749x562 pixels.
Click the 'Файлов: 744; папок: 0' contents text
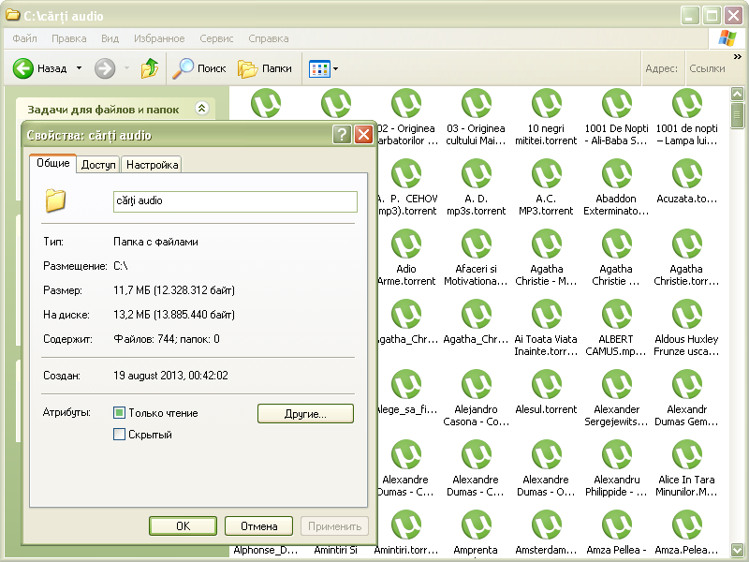coord(167,339)
